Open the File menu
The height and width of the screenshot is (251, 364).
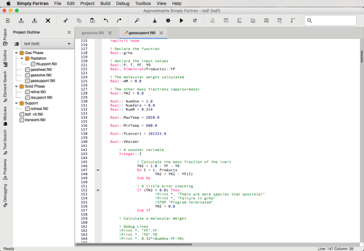58,4
